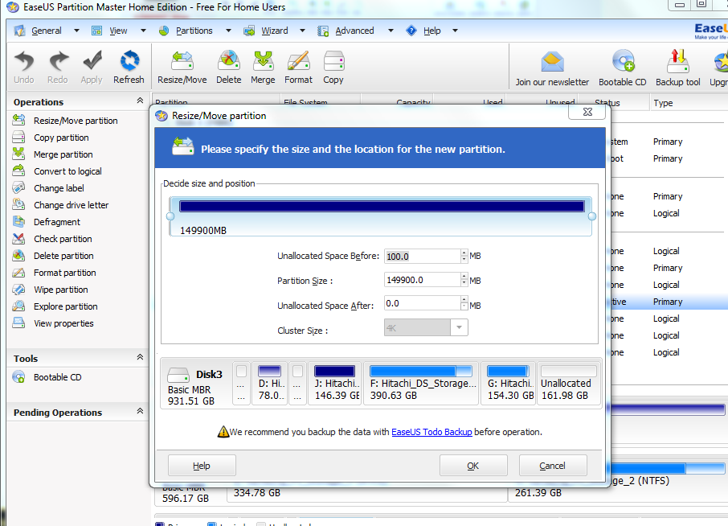Screen dimensions: 728x526
Task: Click the Delete partition toolbar icon
Action: (228, 68)
